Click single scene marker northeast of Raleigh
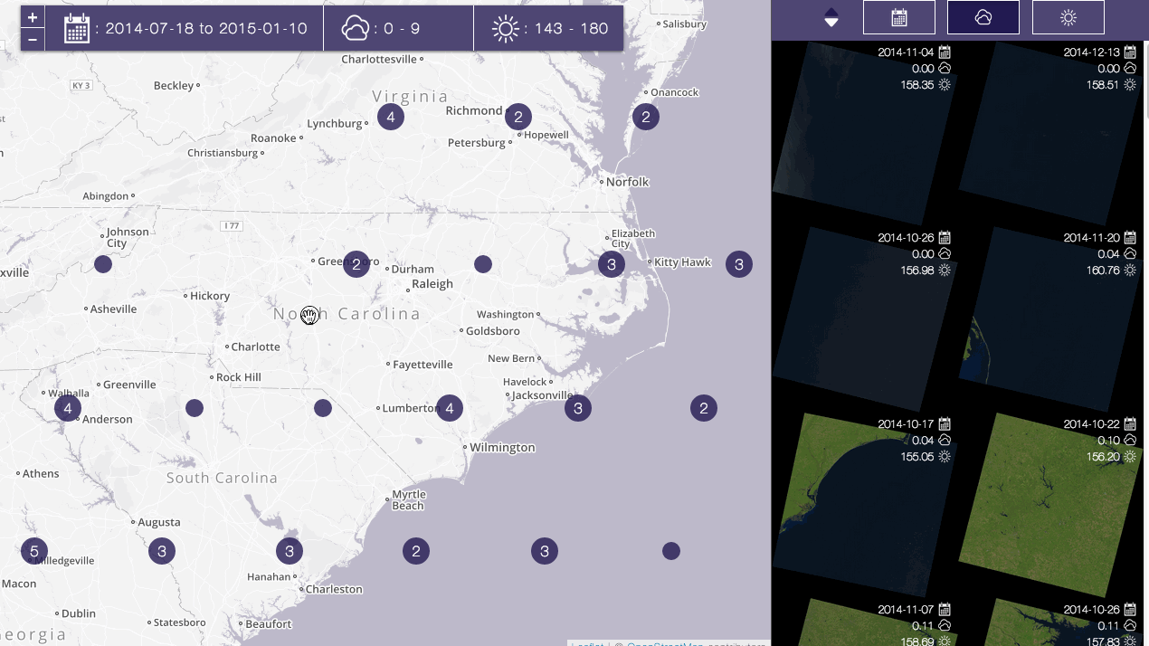Viewport: 1149px width, 646px height. click(x=483, y=264)
